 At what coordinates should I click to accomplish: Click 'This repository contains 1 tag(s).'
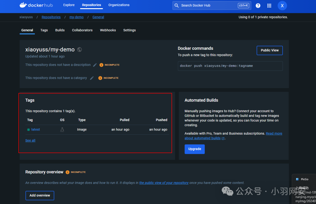(50, 111)
